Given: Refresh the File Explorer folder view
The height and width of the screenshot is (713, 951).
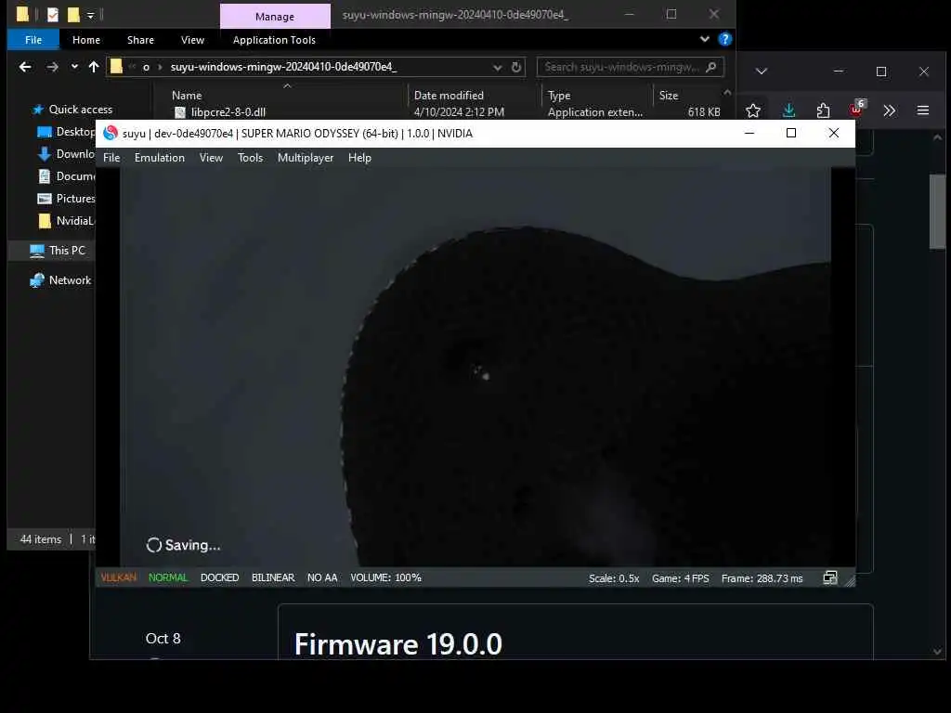Looking at the screenshot, I should click(516, 67).
